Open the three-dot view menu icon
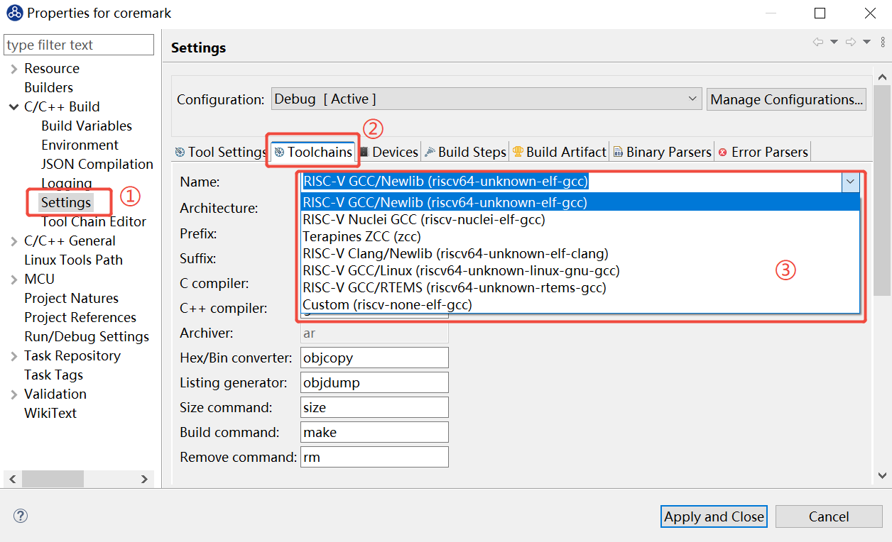Image resolution: width=892 pixels, height=542 pixels. click(882, 43)
